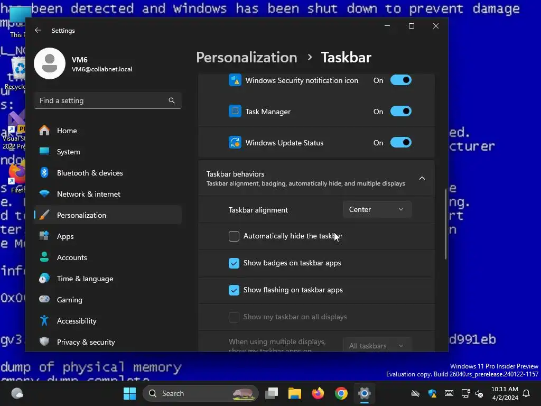This screenshot has width=541, height=406.
Task: Click the Task Manager row icon
Action: pos(235,111)
